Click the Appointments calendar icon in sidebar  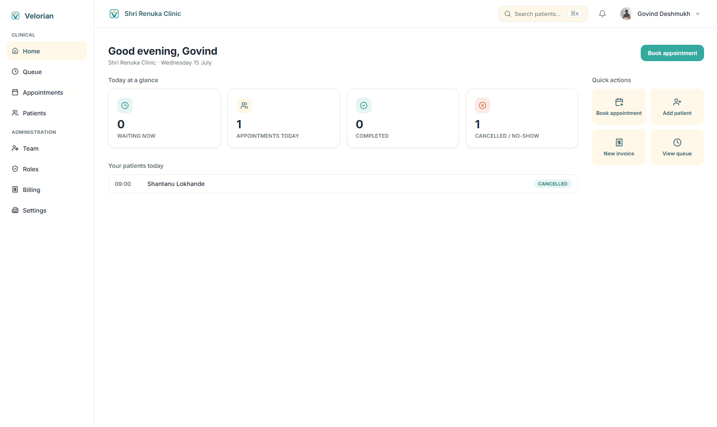pyautogui.click(x=15, y=92)
